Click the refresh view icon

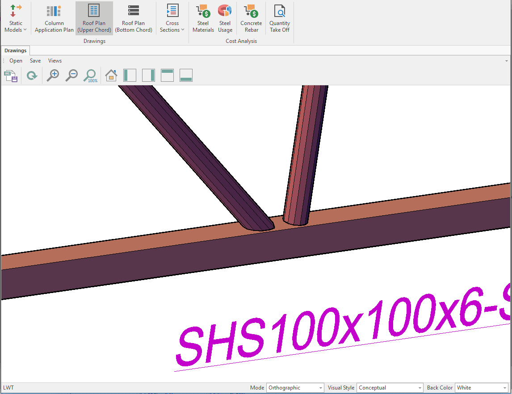click(x=32, y=75)
